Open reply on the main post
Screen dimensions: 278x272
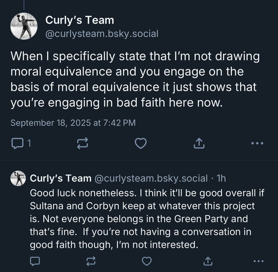[x=17, y=143]
